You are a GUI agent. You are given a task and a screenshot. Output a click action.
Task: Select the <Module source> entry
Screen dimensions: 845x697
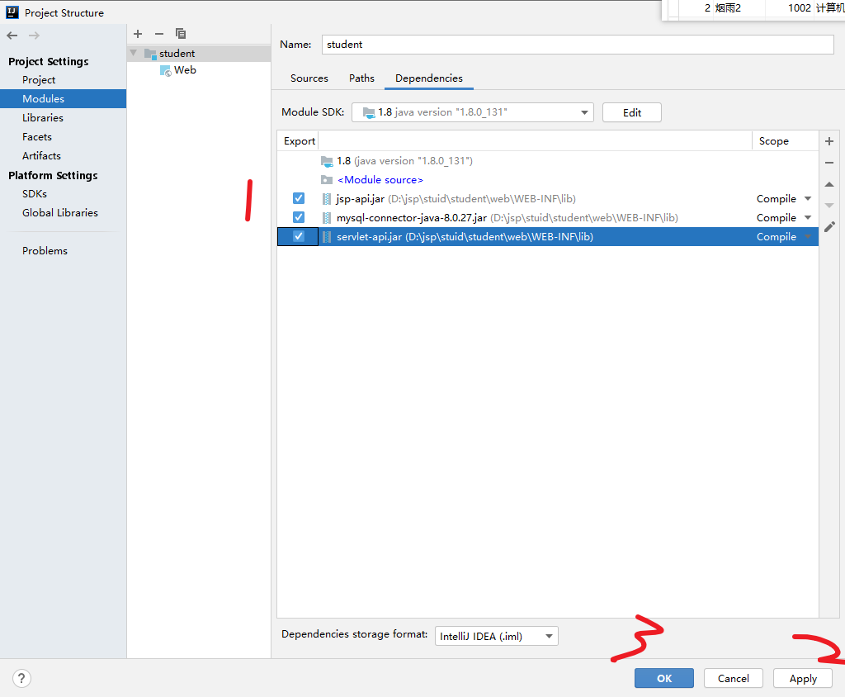coord(380,180)
